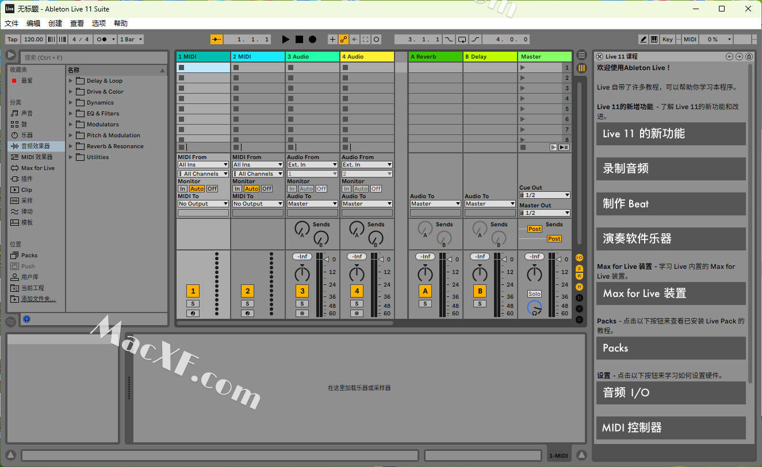Open the 文件 menu

tap(12, 24)
